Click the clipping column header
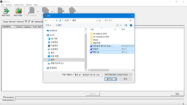This screenshot has width=187, height=105. (27, 27)
